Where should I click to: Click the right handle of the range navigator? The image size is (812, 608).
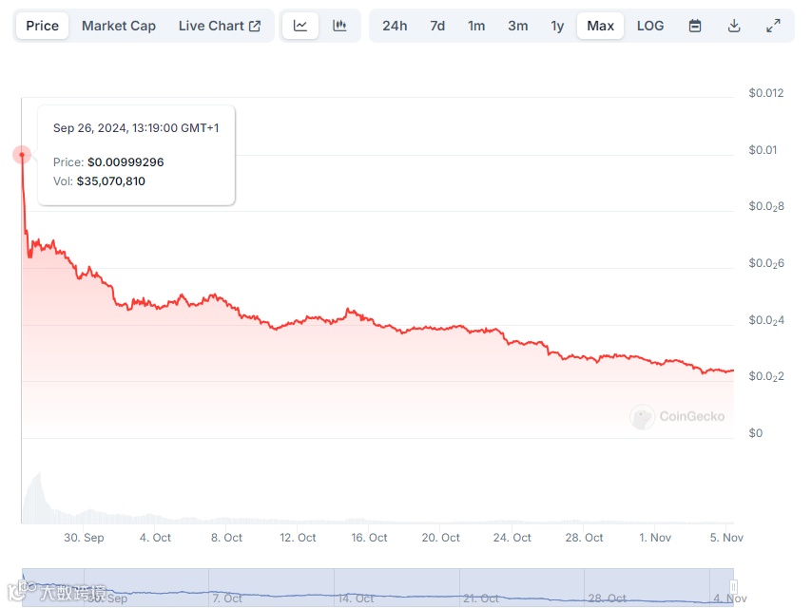733,587
